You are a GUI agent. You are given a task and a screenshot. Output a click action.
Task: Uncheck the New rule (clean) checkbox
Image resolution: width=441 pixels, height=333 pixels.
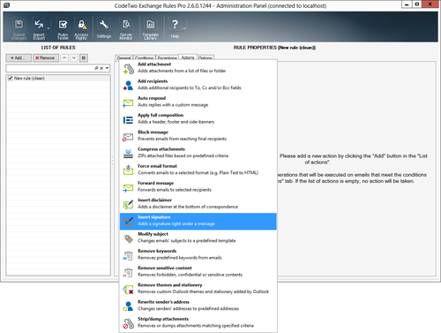coord(11,79)
